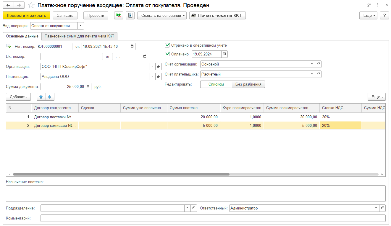Click into Комментарий field
391x226 pixels.
[x=213, y=218]
